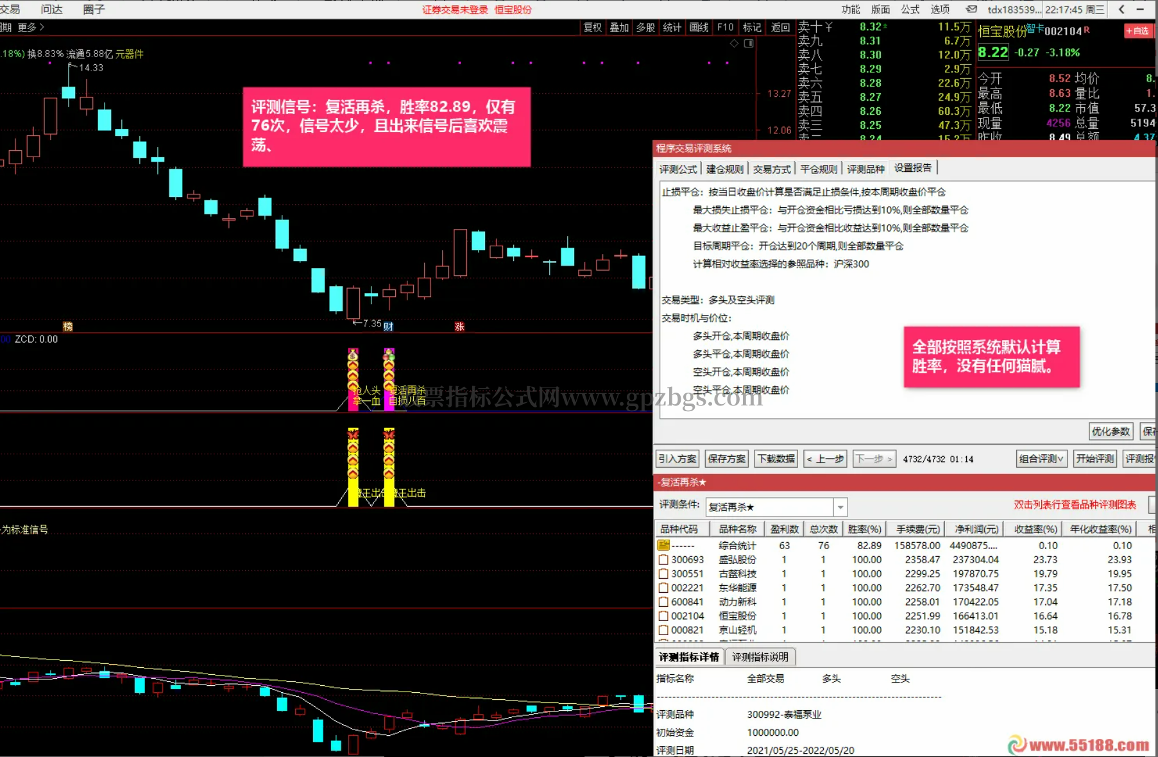Open the 圈子 menu item
The image size is (1158, 757).
94,9
